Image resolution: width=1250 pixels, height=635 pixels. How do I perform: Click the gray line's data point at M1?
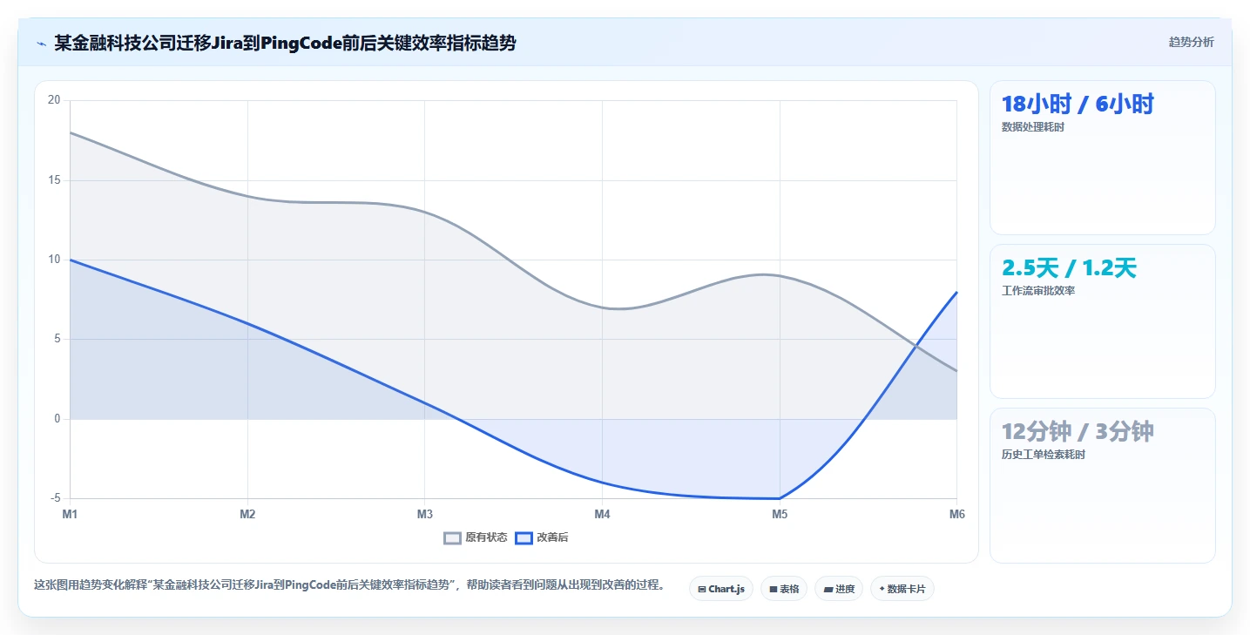(x=70, y=132)
